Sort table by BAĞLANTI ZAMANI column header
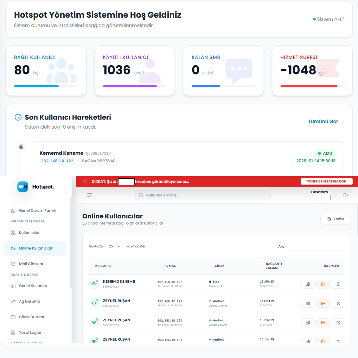 tap(274, 266)
